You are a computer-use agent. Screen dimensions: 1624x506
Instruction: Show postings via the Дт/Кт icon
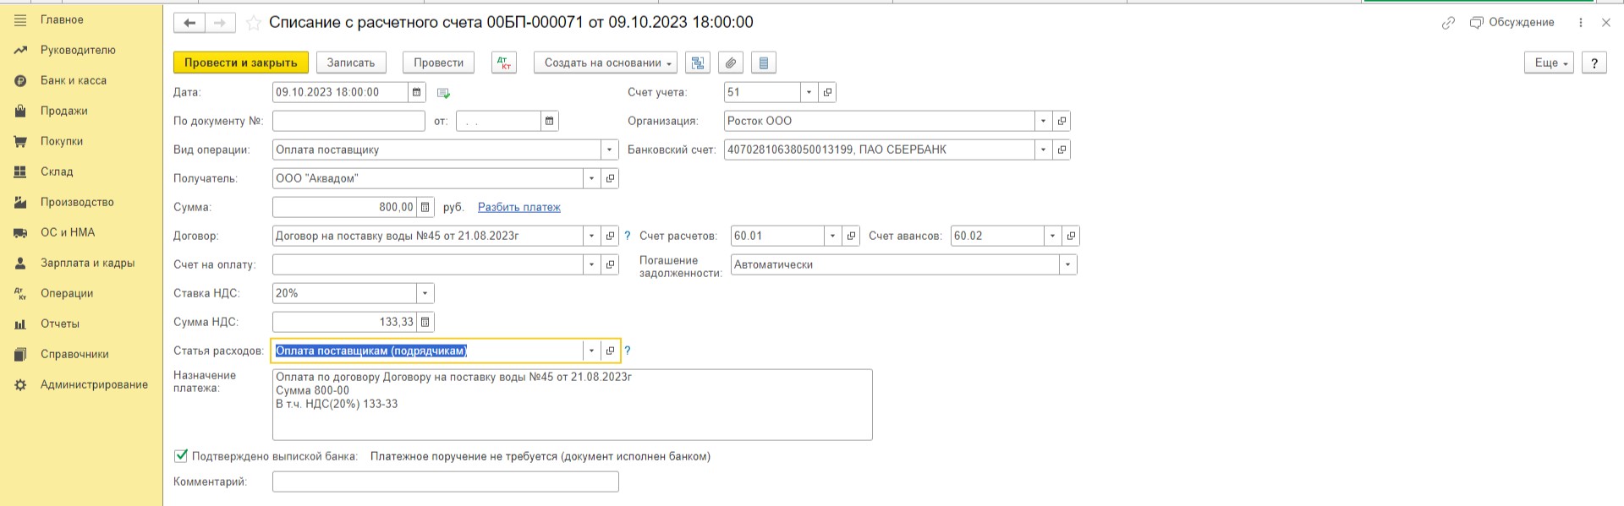pos(504,63)
